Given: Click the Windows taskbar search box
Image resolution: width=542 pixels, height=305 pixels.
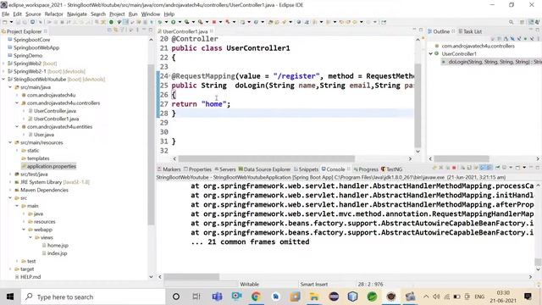Looking at the screenshot, I should 93,297.
